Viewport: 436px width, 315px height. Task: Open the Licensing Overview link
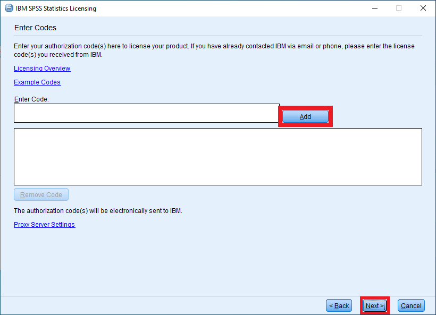coord(42,69)
